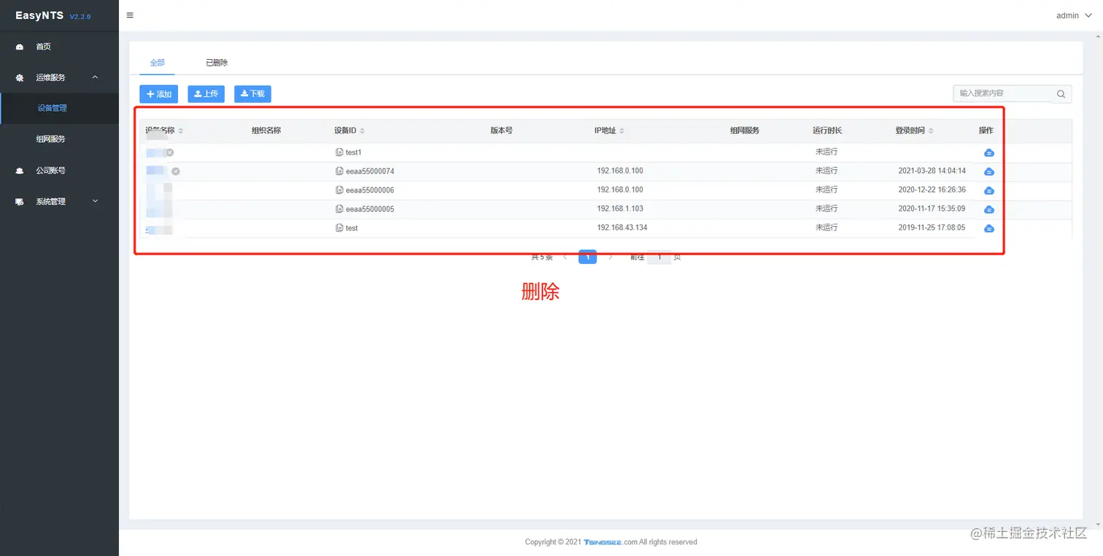The image size is (1103, 556).
Task: Click the 上传 upload button
Action: (x=206, y=94)
